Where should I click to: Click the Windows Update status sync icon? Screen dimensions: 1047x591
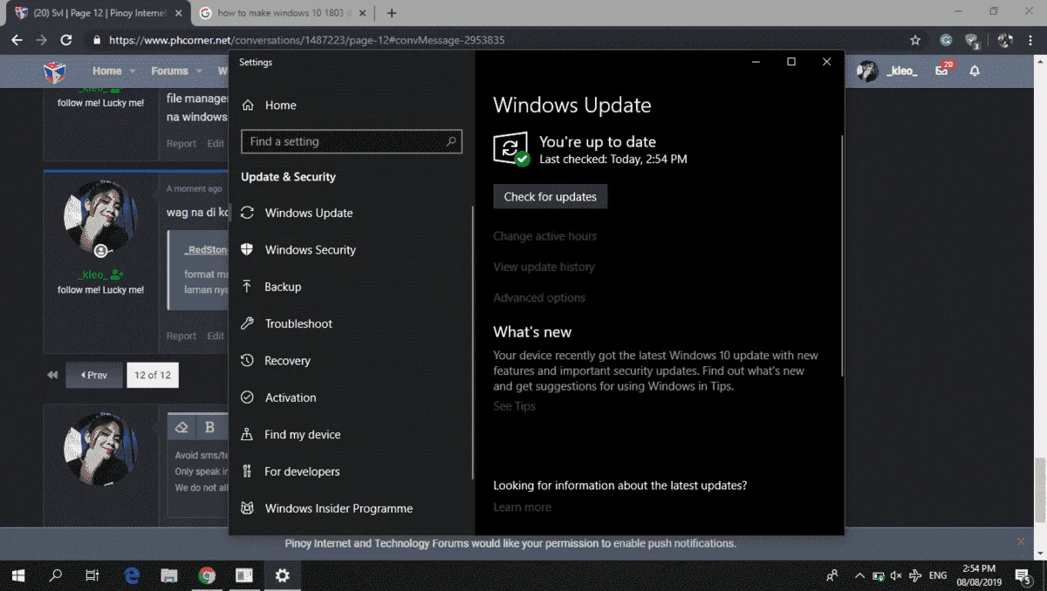coord(510,149)
